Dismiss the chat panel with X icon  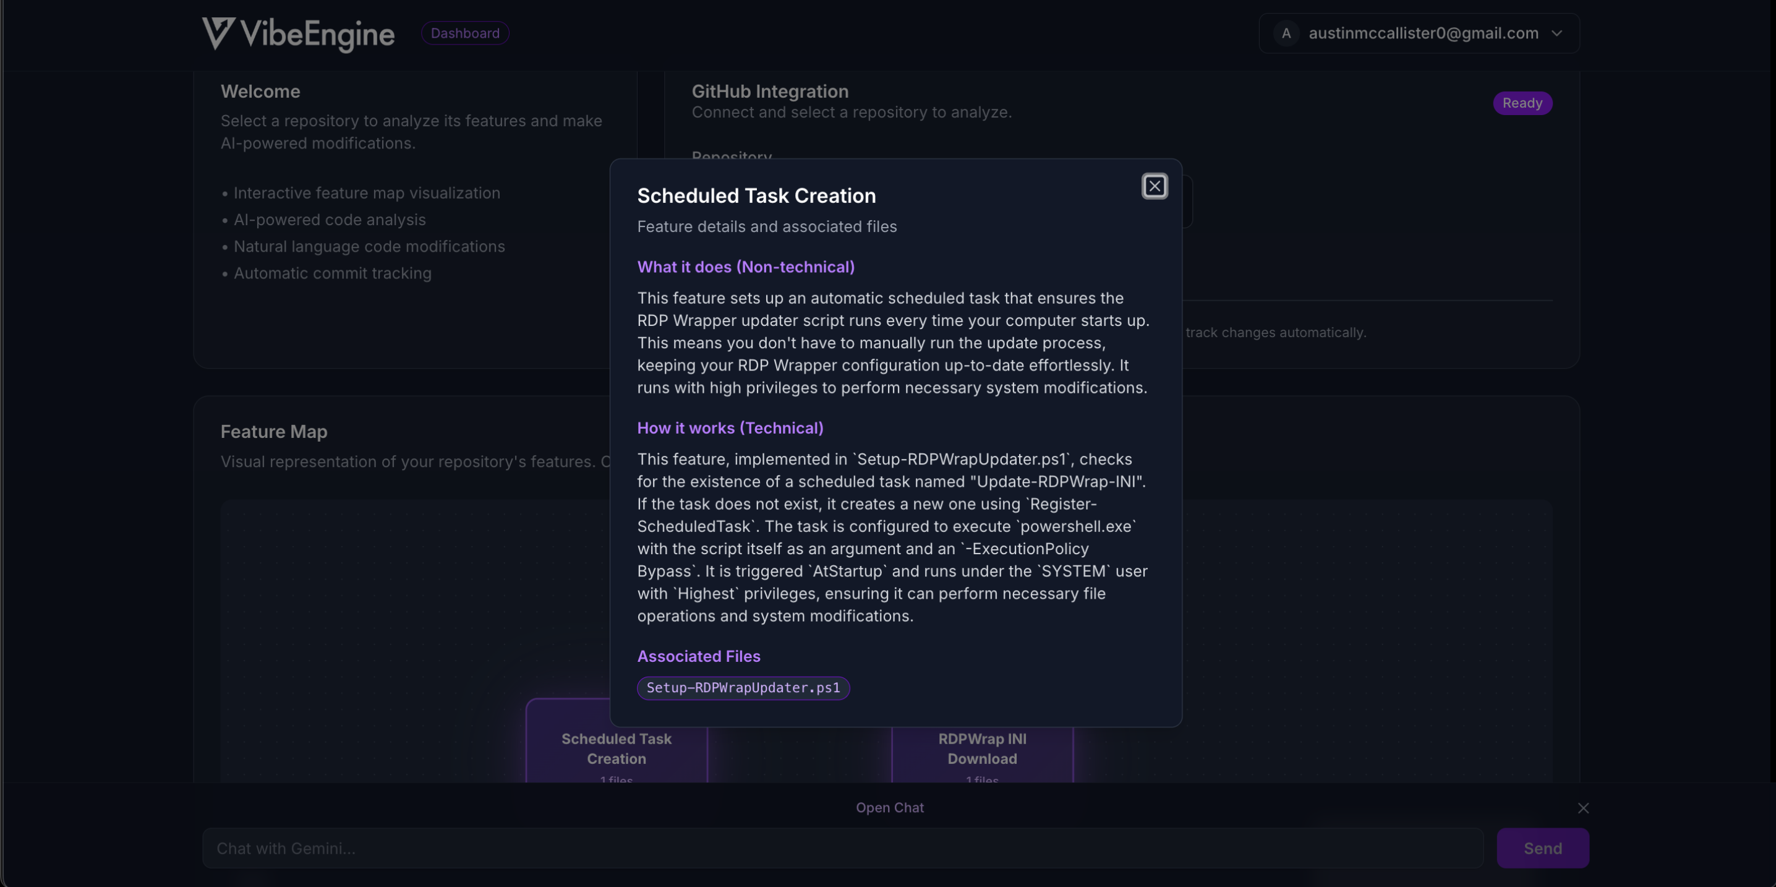click(1583, 808)
